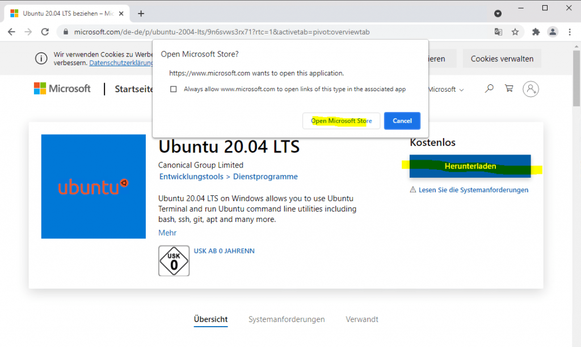
Task: Select the Ubuntu 20.04 LTS browser tab
Action: (x=67, y=14)
